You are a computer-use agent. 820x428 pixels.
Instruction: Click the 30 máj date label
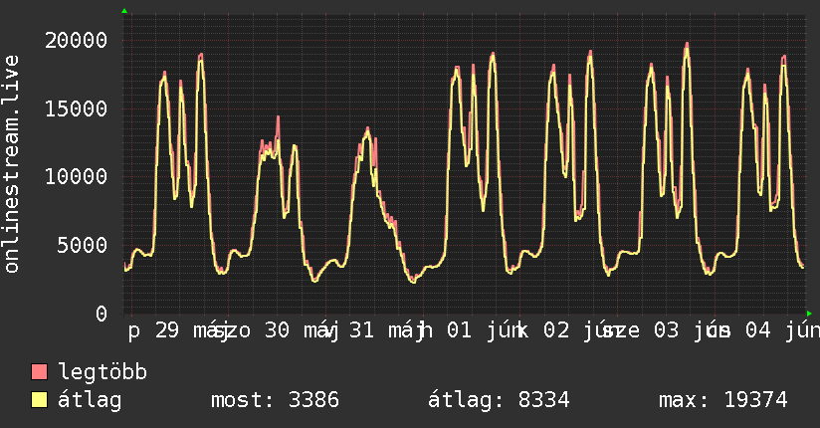click(302, 330)
